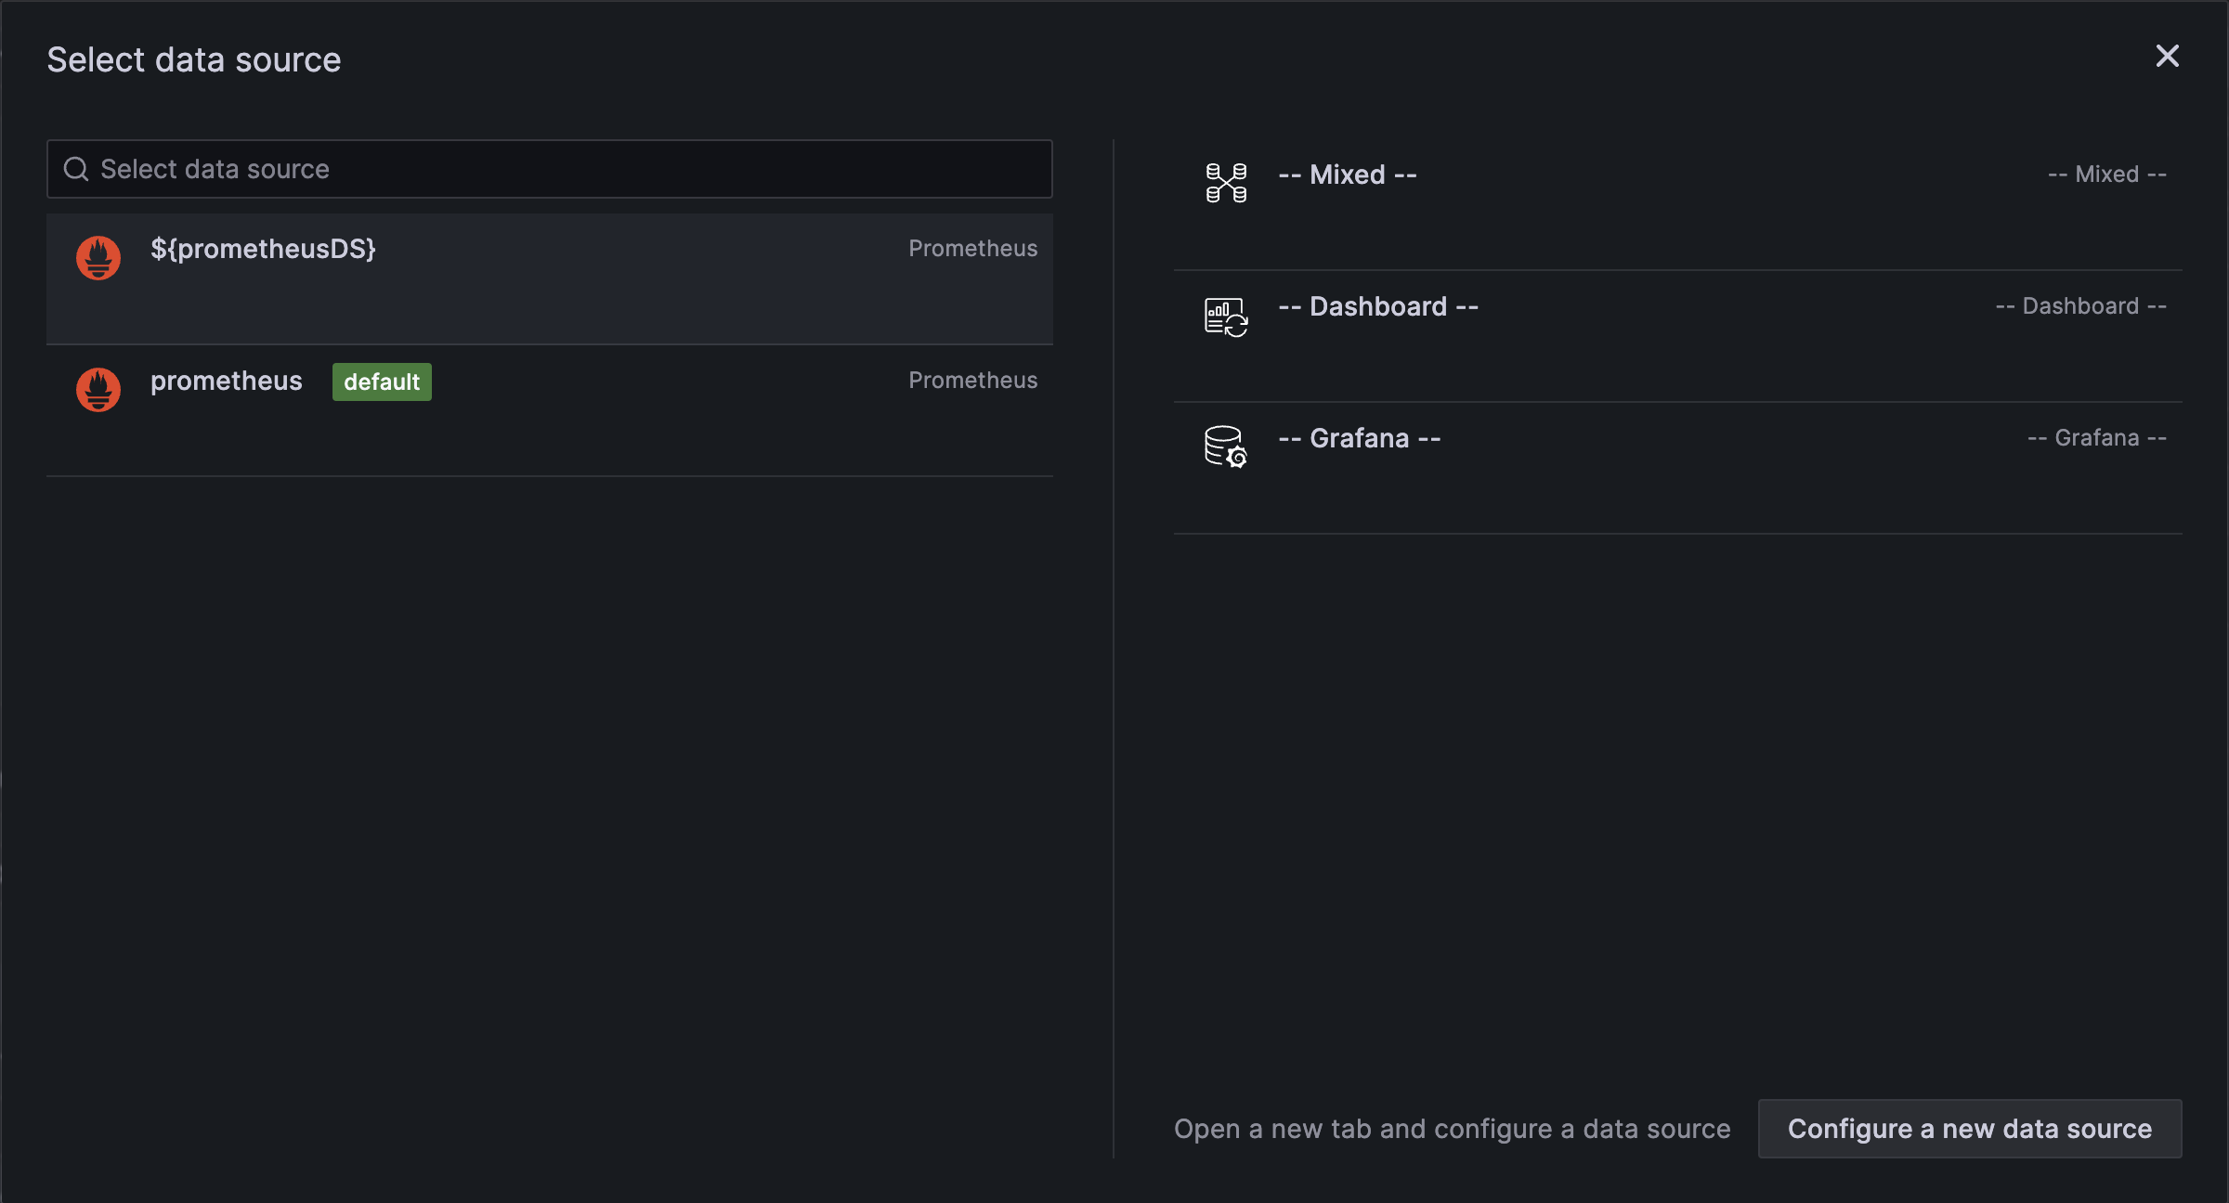Screen dimensions: 2229x1203
Task: Click the Dashboard data source icon
Action: tap(1224, 310)
